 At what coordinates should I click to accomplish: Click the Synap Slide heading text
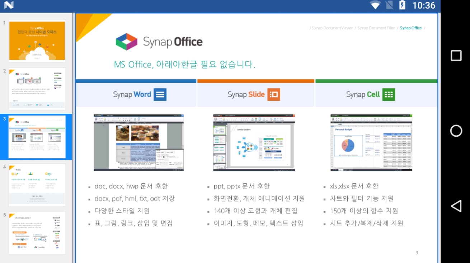(x=246, y=95)
